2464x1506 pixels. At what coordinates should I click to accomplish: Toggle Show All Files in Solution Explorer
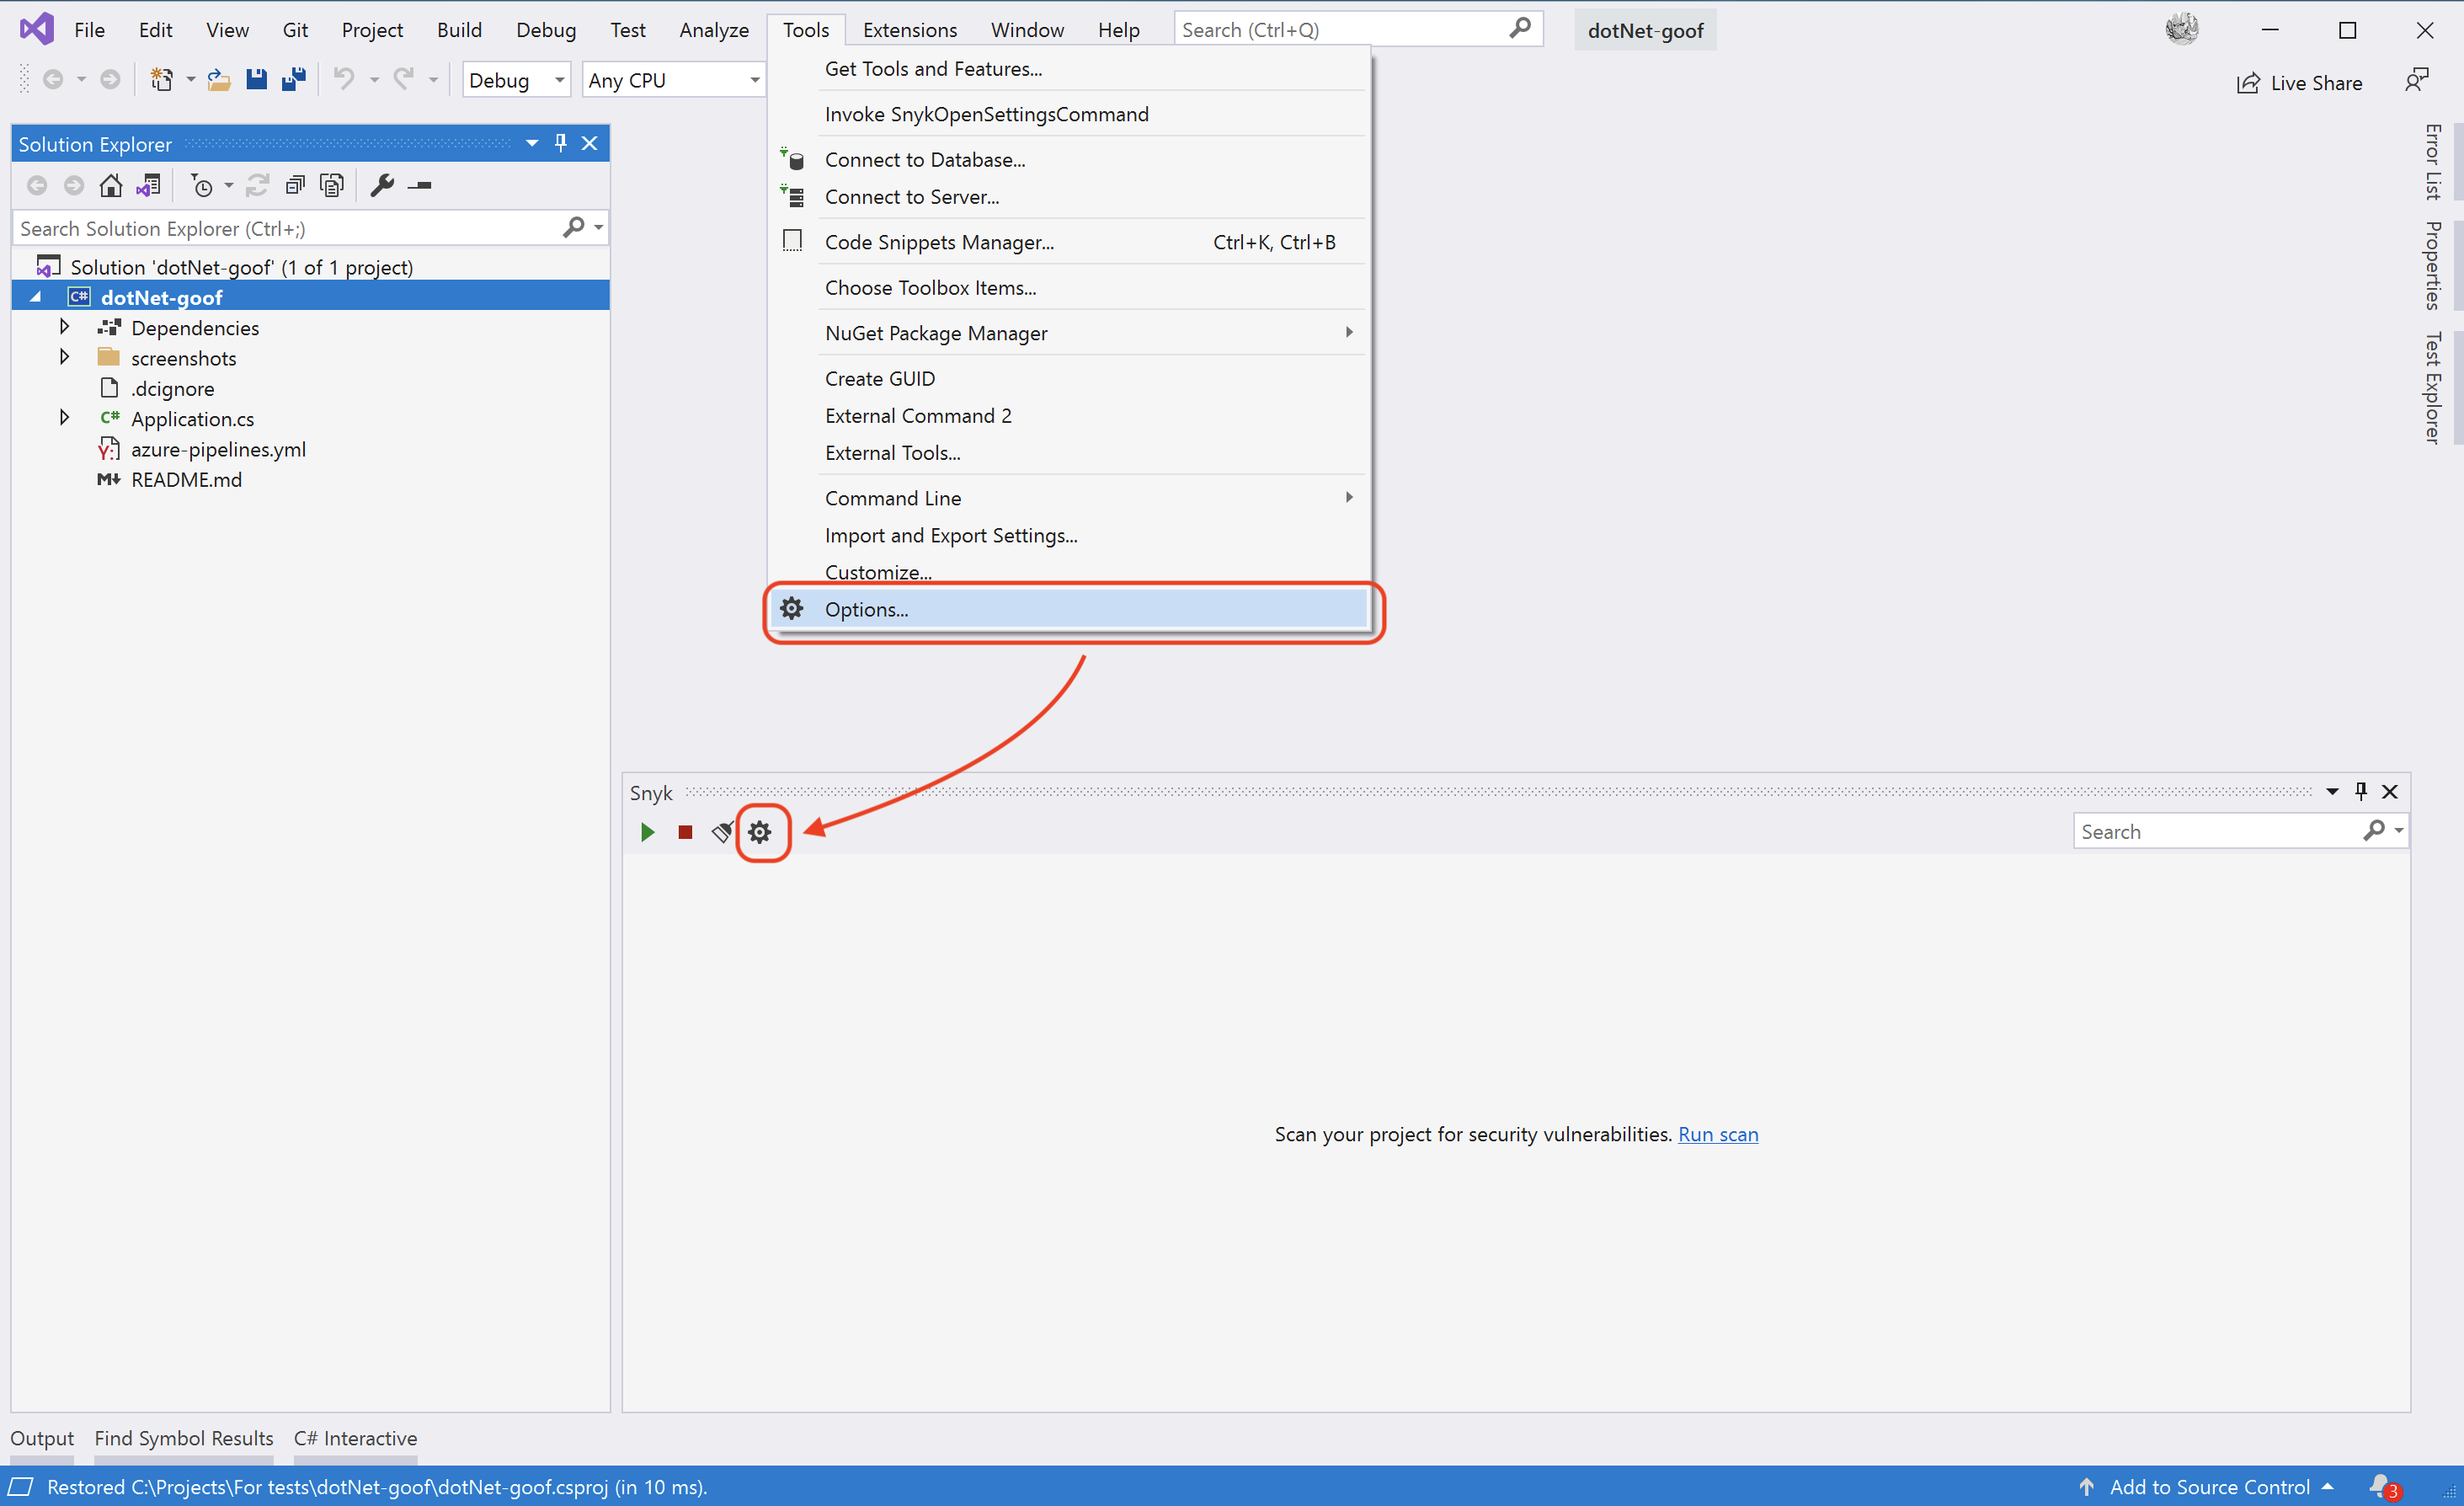(x=332, y=185)
